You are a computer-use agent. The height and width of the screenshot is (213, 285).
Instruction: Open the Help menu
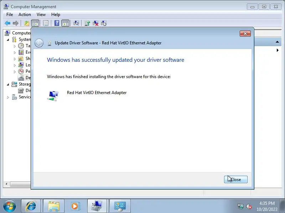(x=56, y=15)
